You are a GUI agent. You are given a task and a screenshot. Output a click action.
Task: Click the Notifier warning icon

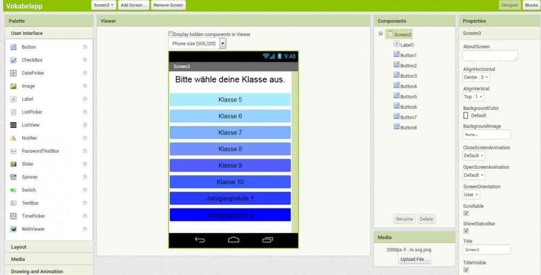tap(14, 138)
